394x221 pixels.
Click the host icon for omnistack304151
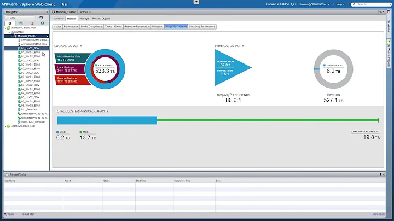19,44
